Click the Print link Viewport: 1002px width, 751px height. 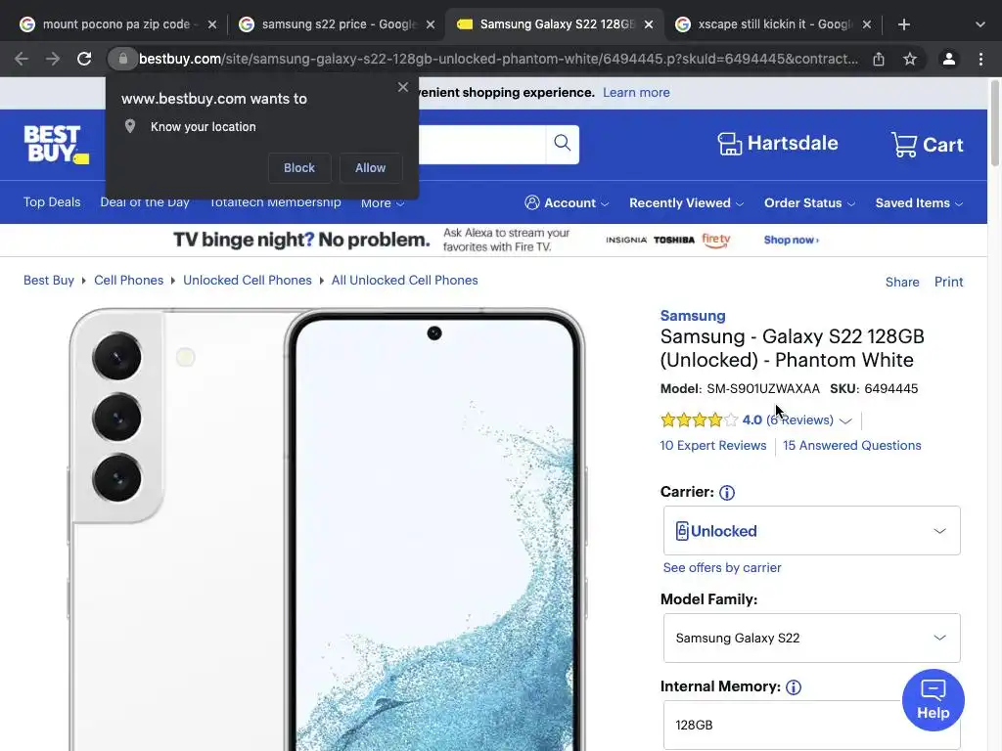948,282
